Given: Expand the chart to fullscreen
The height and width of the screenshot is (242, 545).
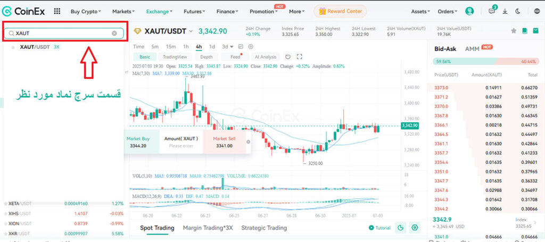Looking at the screenshot, I should tap(299, 56).
